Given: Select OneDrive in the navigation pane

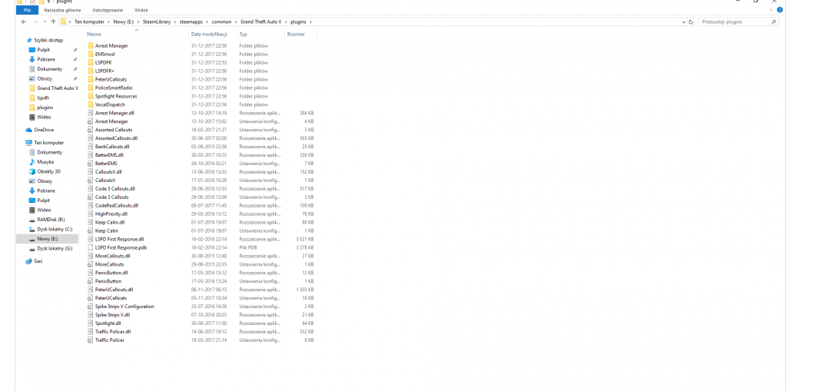Looking at the screenshot, I should coord(44,130).
